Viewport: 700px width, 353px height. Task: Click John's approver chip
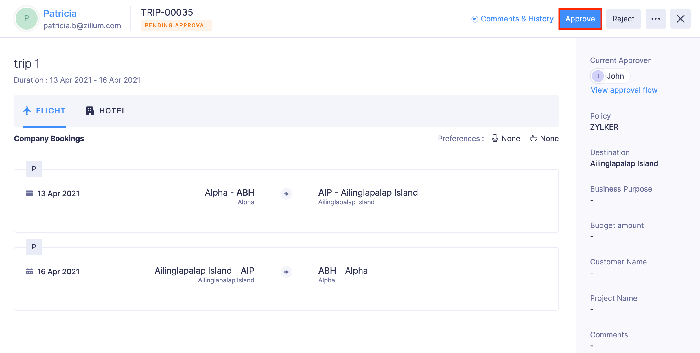pyautogui.click(x=610, y=76)
